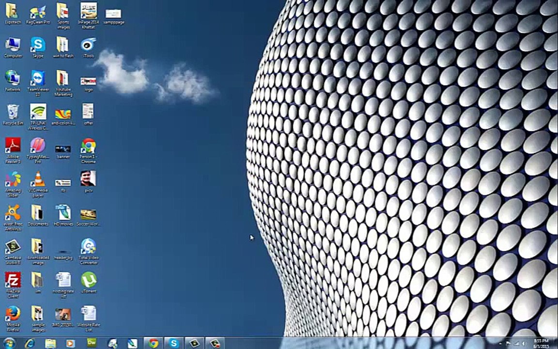The width and height of the screenshot is (558, 349).
Task: Open Windows Explorer from taskbar
Action: click(50, 343)
